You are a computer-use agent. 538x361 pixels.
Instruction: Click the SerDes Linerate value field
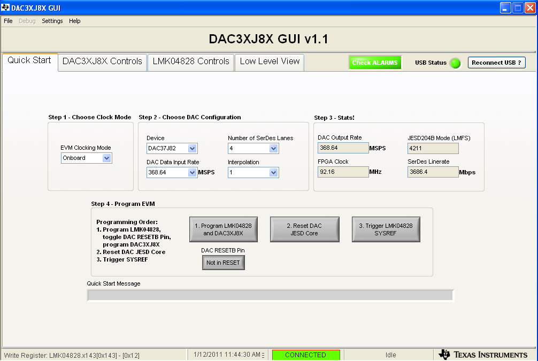pyautogui.click(x=433, y=172)
